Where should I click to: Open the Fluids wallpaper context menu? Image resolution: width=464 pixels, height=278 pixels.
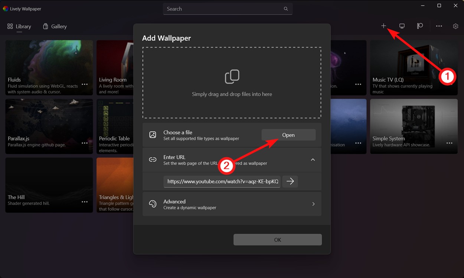tap(84, 85)
